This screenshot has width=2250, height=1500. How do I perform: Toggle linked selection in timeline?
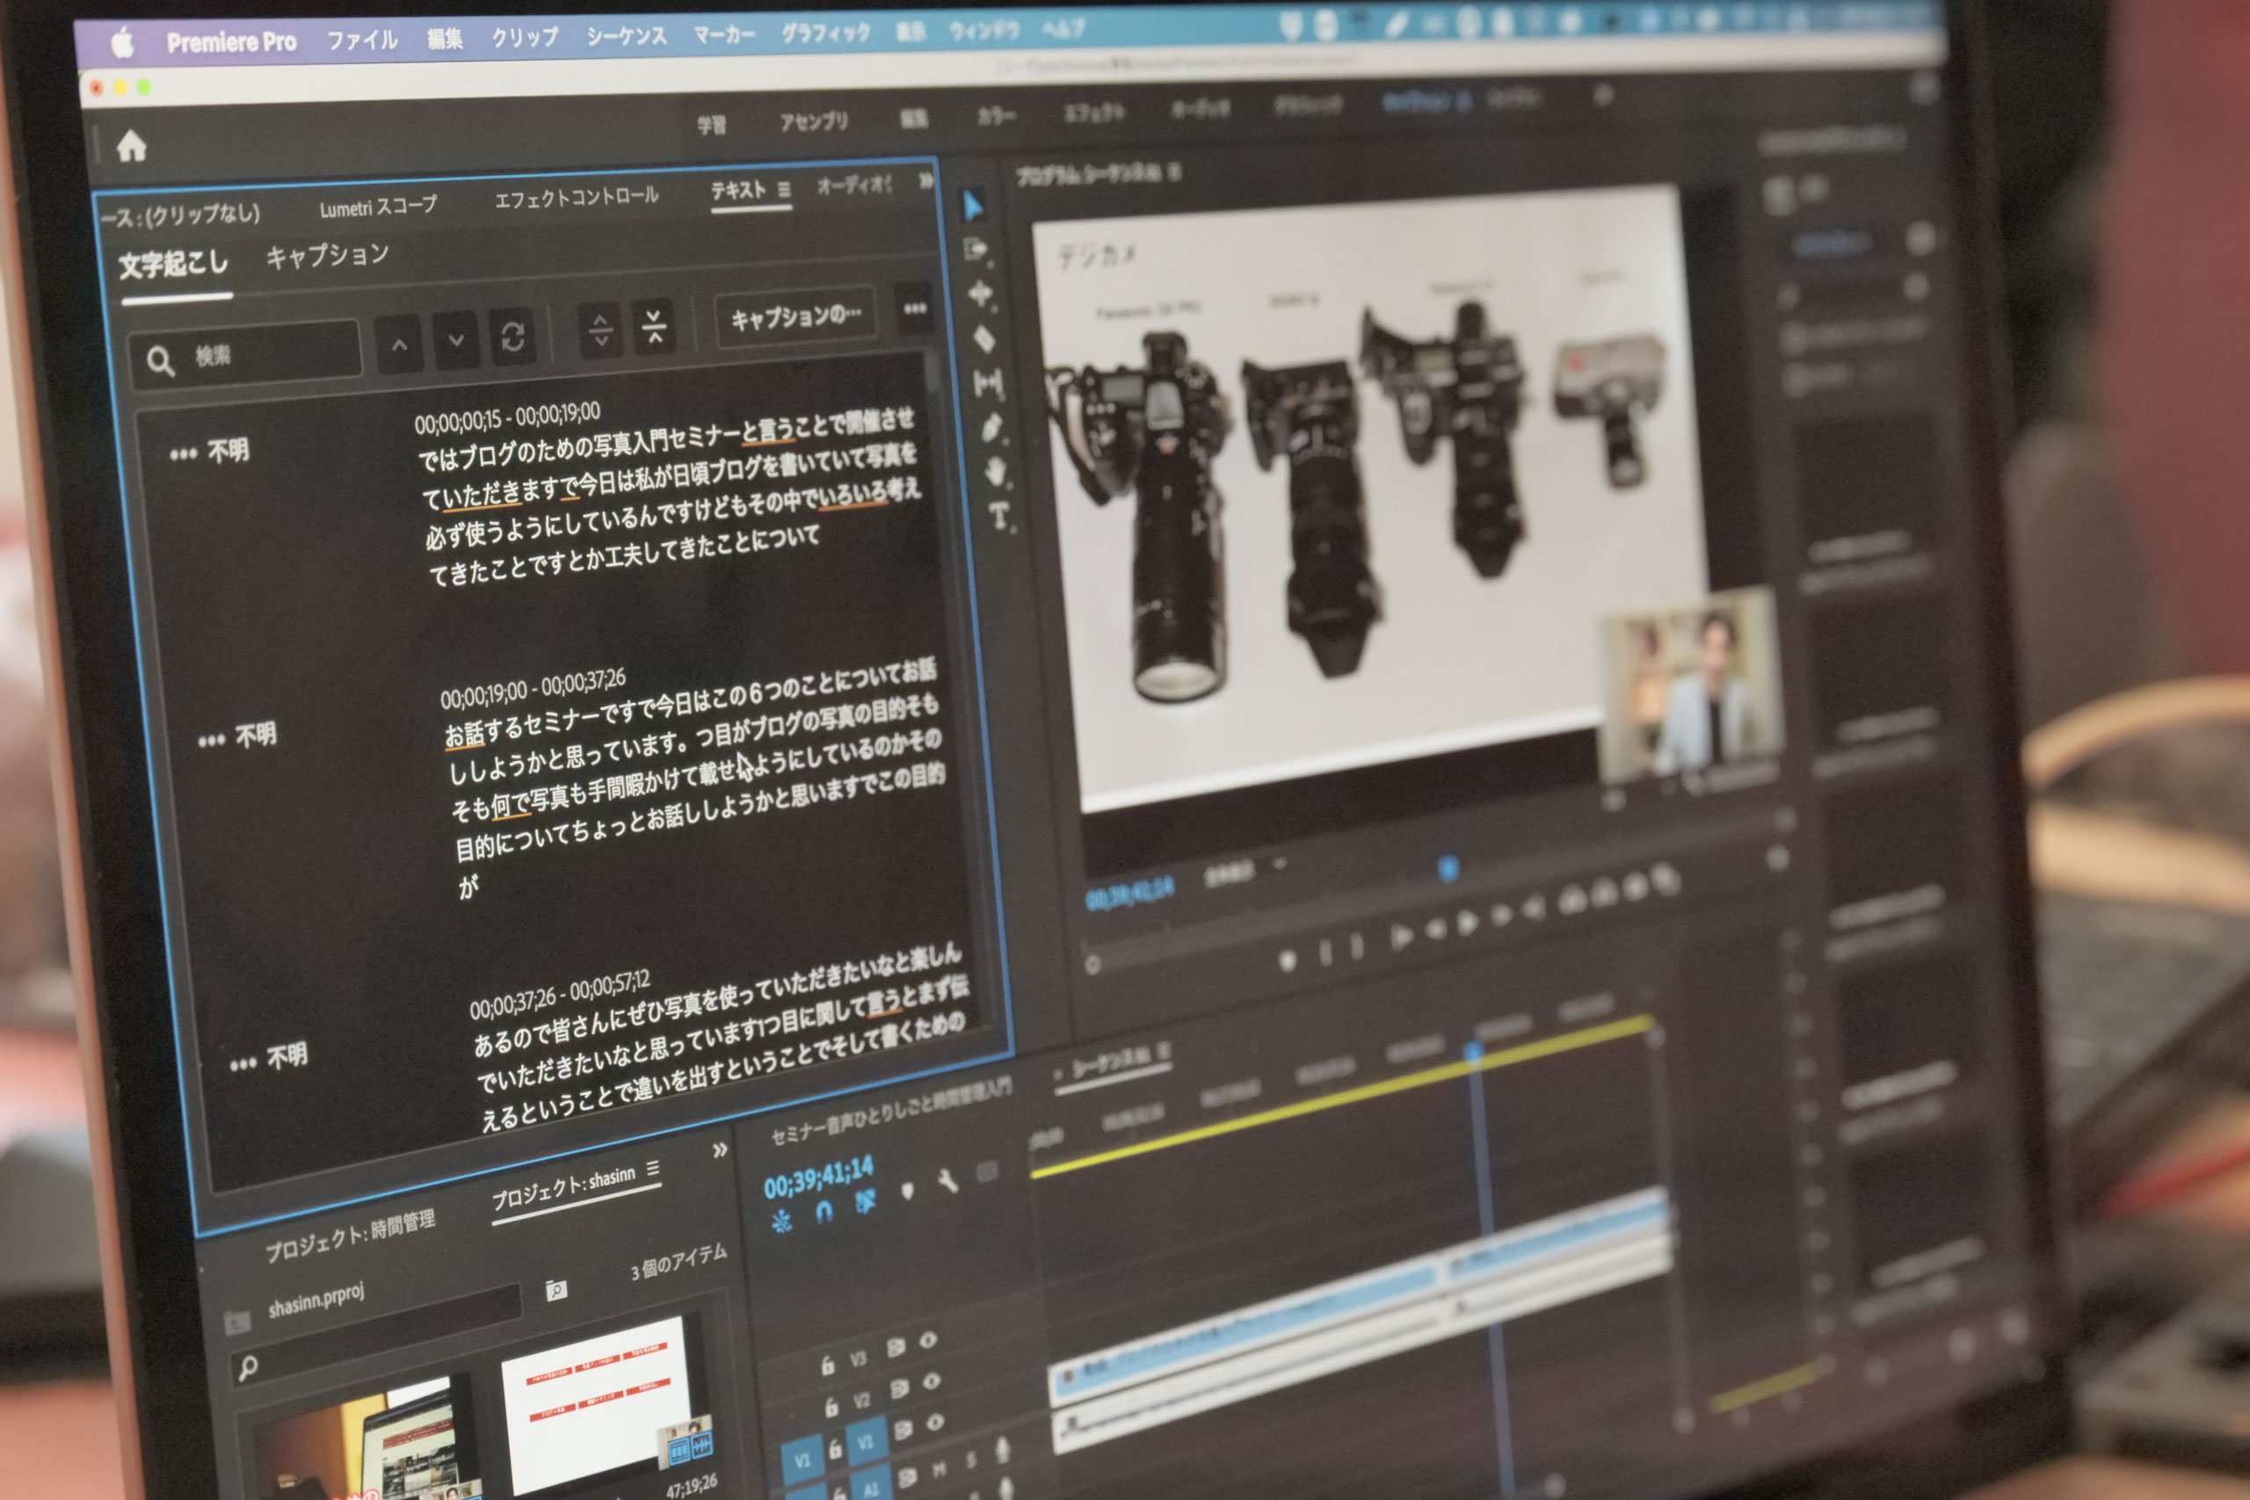coord(866,1201)
